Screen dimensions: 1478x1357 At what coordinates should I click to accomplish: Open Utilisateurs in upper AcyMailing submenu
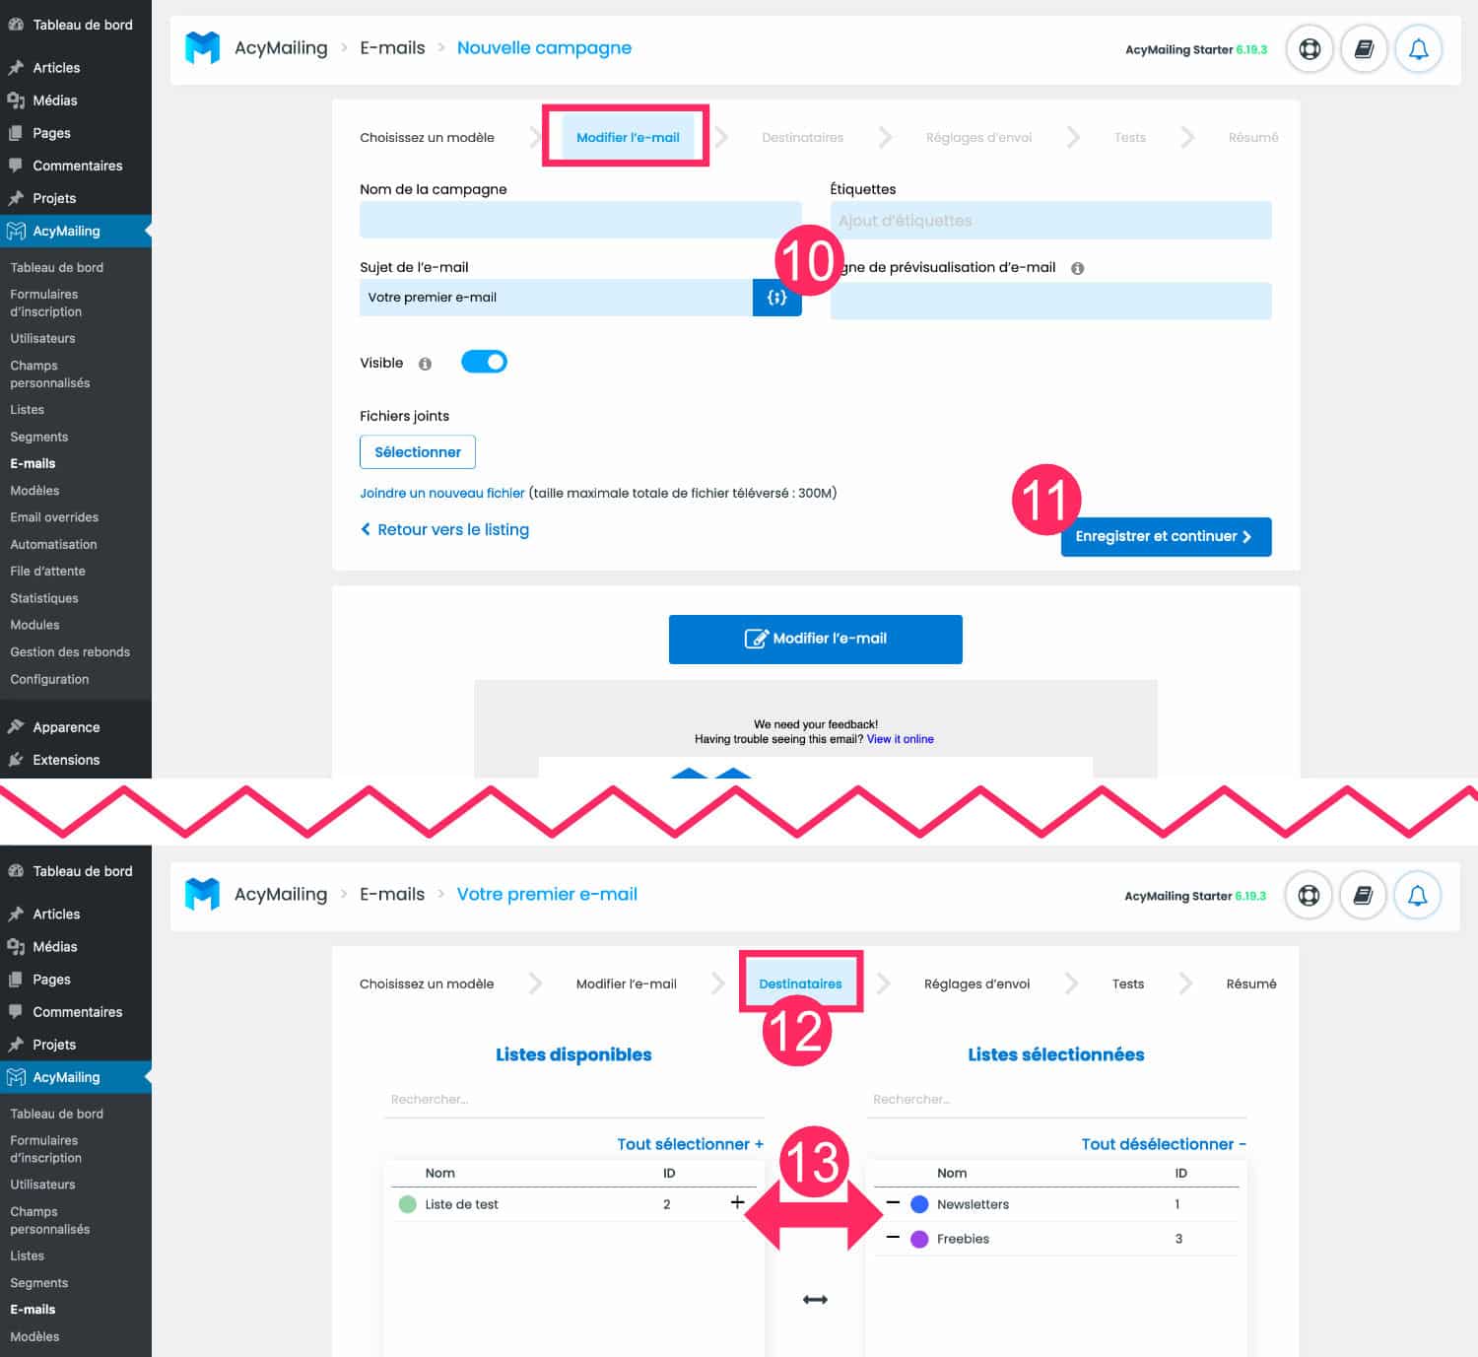point(42,338)
